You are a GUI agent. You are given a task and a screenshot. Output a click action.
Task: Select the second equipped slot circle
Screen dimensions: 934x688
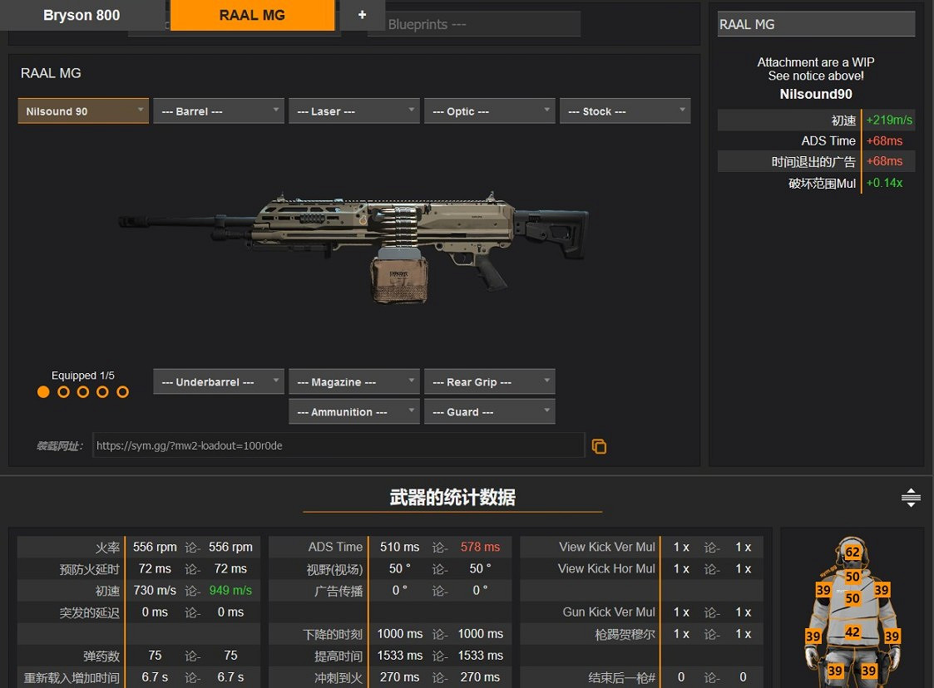click(63, 392)
